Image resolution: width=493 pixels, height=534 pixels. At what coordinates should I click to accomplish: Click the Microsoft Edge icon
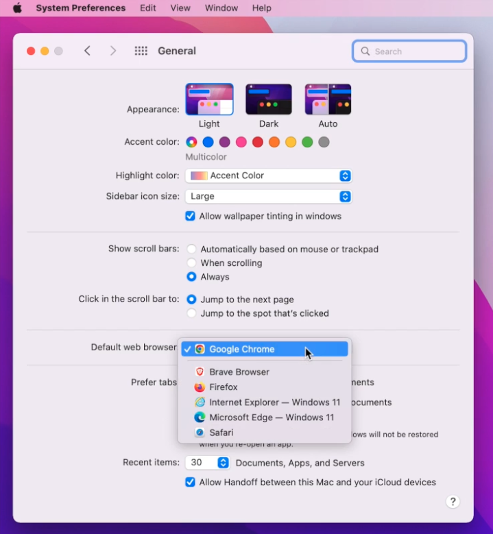pyautogui.click(x=200, y=417)
